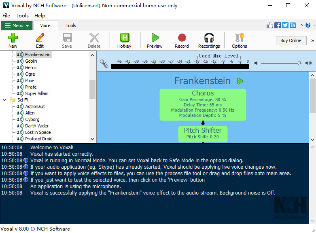Collapse the Sci-Fi folder in voice tree
The width and height of the screenshot is (316, 233).
pyautogui.click(x=5, y=100)
